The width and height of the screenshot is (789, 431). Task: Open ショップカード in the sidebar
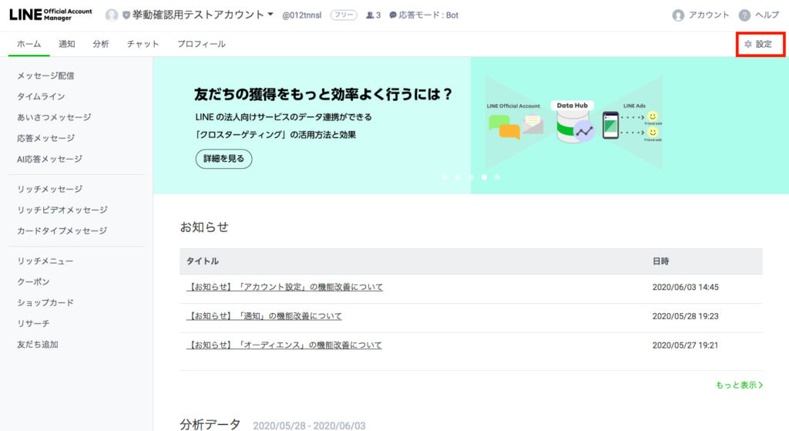(45, 302)
